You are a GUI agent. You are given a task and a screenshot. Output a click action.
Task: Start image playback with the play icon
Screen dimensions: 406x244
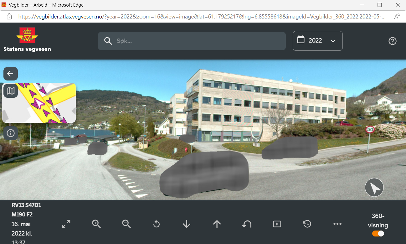point(277,224)
